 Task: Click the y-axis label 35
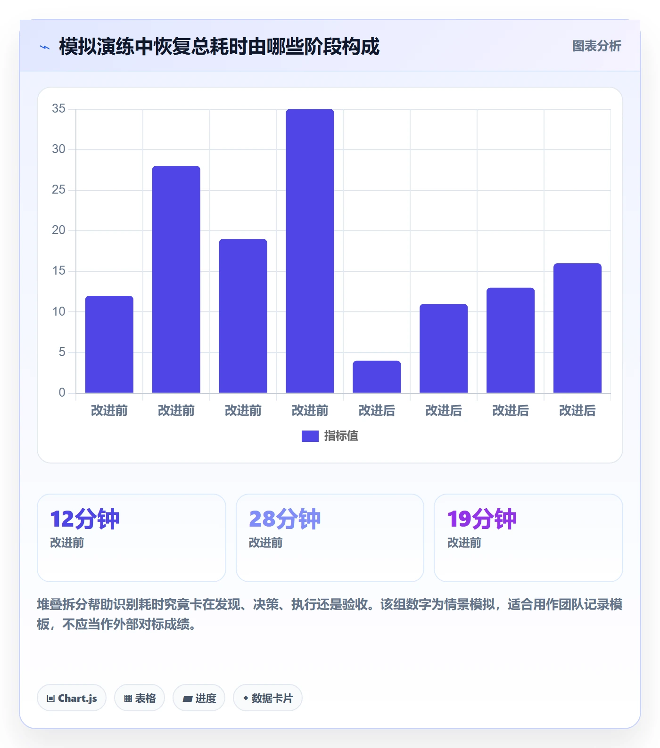59,109
